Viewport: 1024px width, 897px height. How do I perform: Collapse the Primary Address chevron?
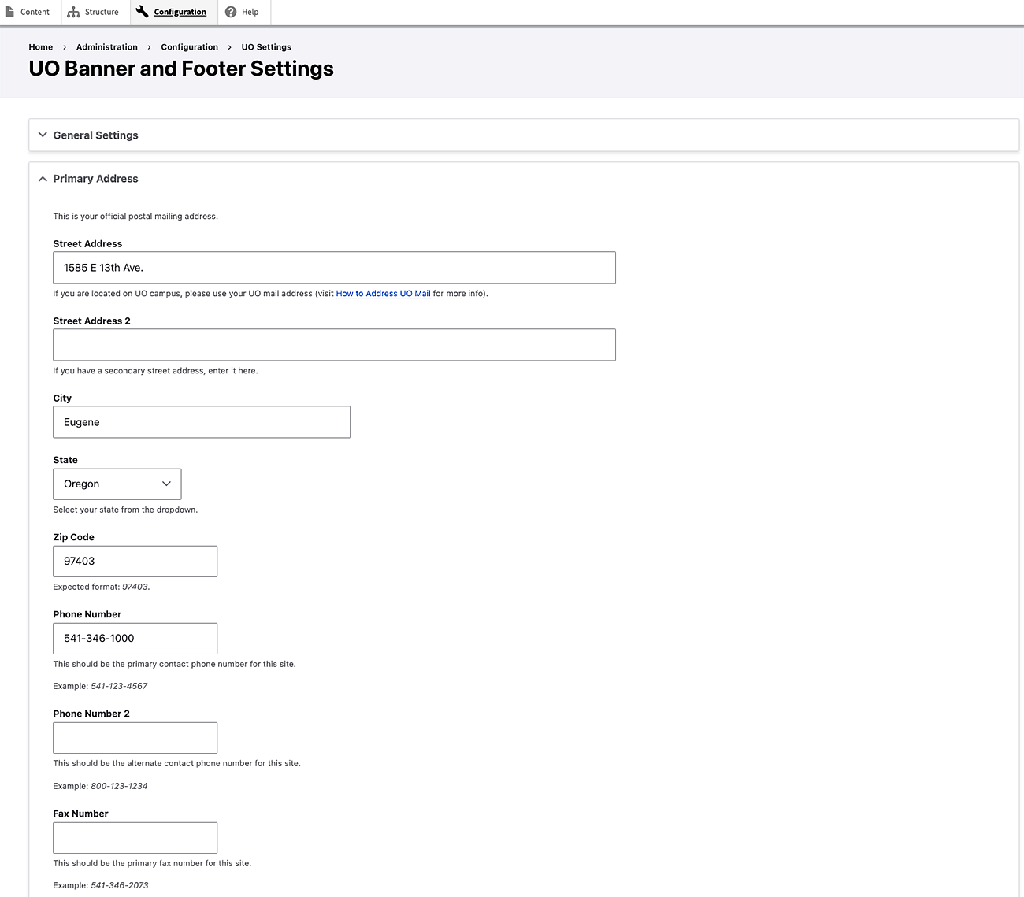[x=43, y=179]
